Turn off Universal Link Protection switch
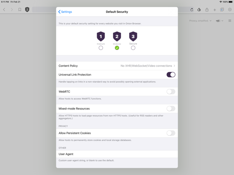 pos(171,75)
